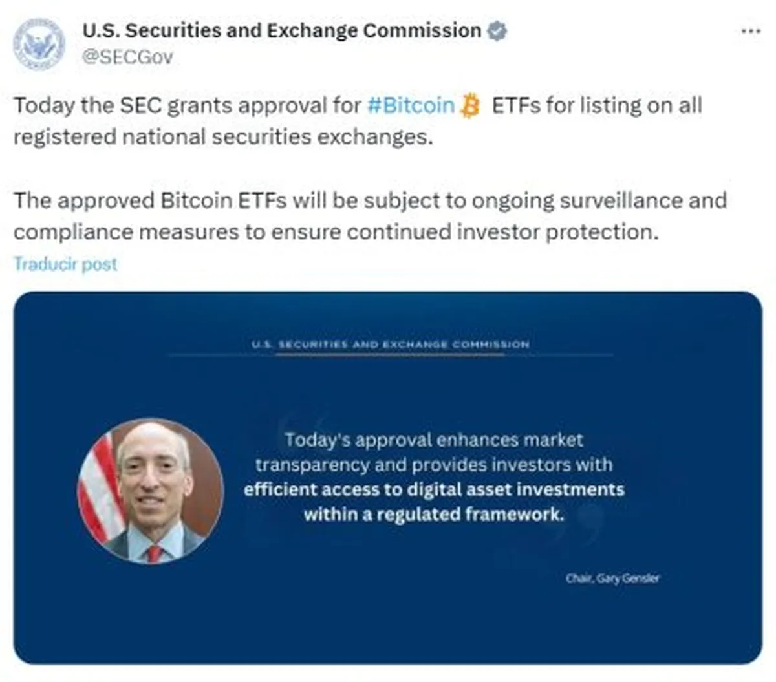
Task: Click the closing quotation mark graphic in the card
Action: [x=587, y=520]
